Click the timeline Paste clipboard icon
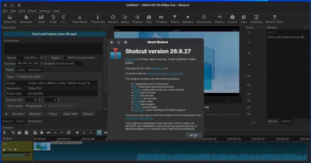Image resolution: width=311 pixels, height=163 pixels. (26, 133)
